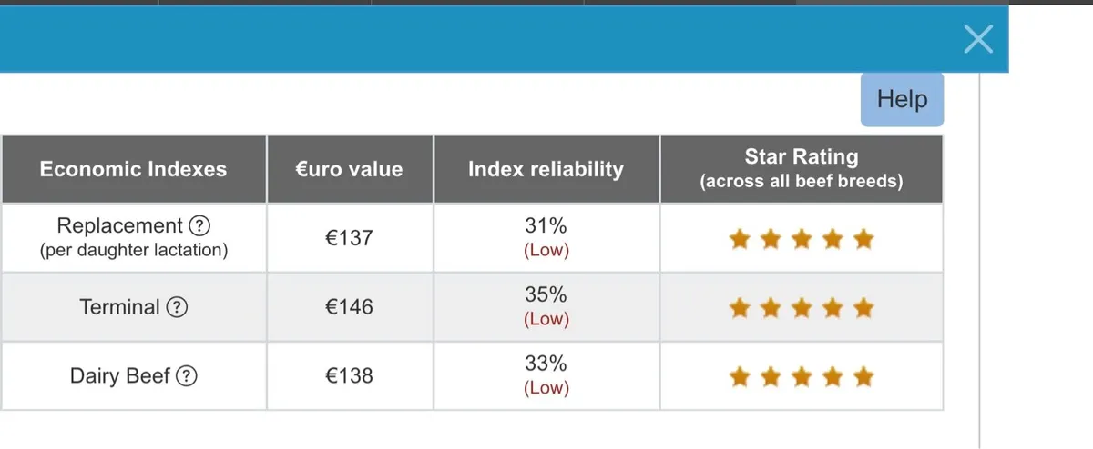
Task: Click the question mark next to Terminal
Action: 177,307
